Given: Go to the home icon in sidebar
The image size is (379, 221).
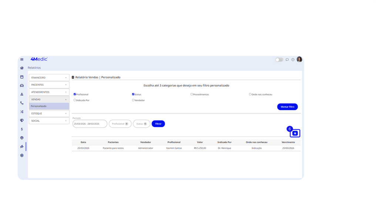Looking at the screenshot, I should point(22,68).
